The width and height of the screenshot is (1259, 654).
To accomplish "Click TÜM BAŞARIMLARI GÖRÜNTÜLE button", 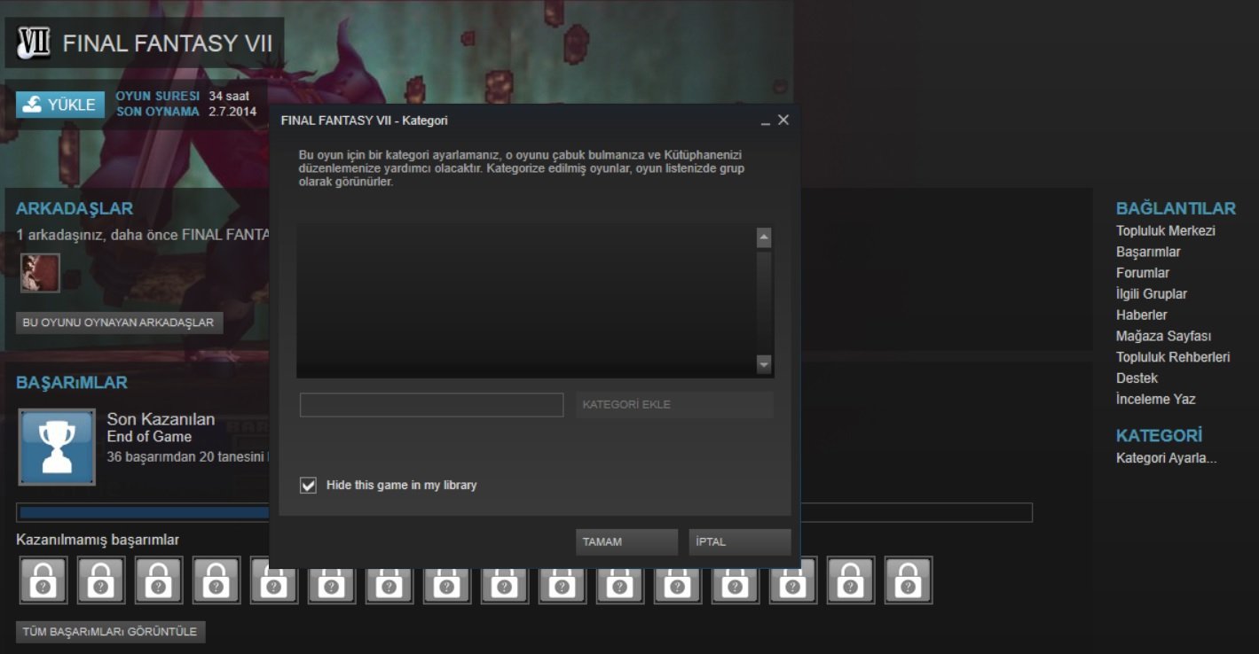I will point(111,632).
